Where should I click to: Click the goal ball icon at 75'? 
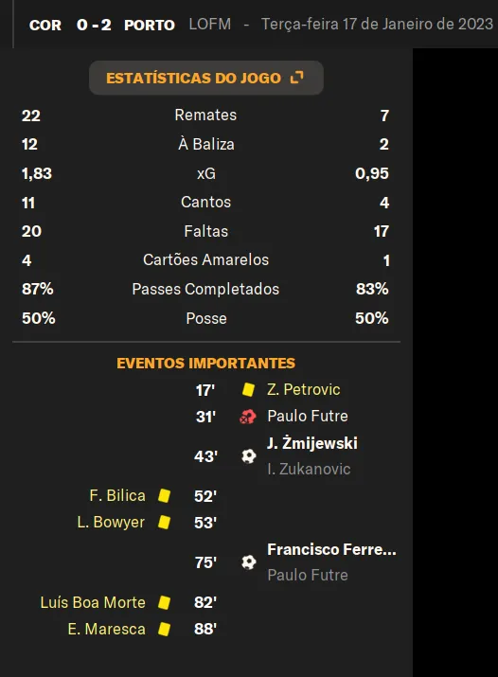click(x=249, y=562)
